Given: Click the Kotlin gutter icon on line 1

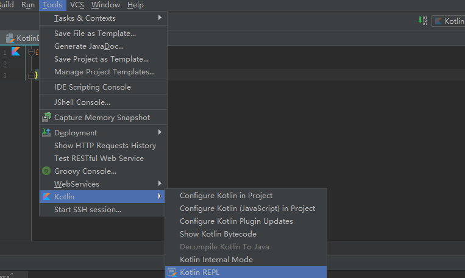Looking at the screenshot, I should [x=16, y=51].
